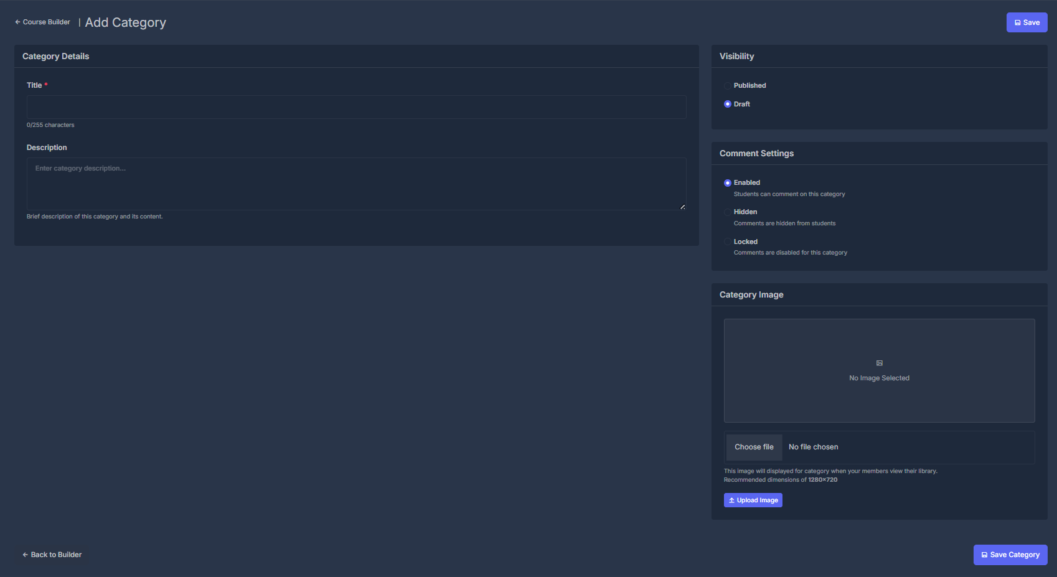Lock comments for this category

point(727,242)
